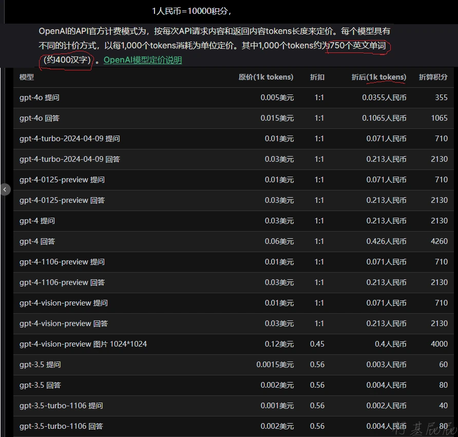Click the 4000 points value
458x437 pixels.
(x=440, y=344)
